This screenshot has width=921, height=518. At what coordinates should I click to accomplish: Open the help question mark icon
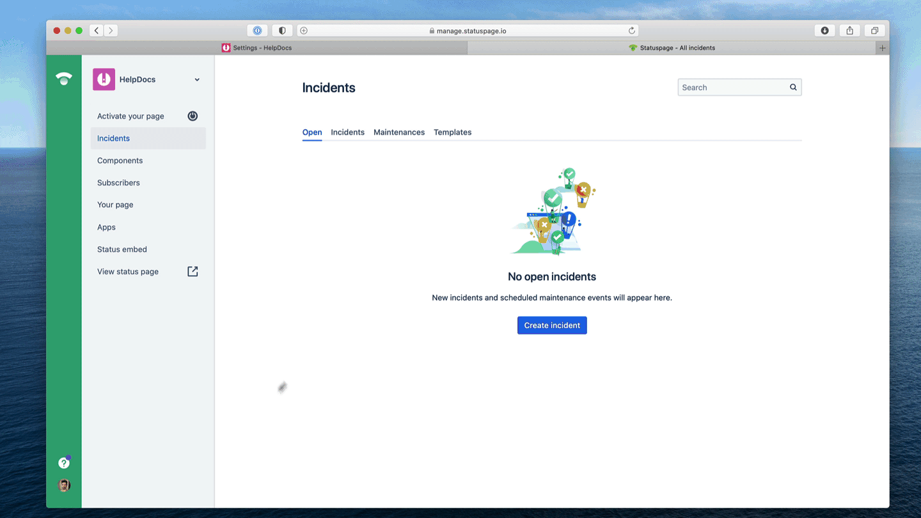pyautogui.click(x=64, y=462)
